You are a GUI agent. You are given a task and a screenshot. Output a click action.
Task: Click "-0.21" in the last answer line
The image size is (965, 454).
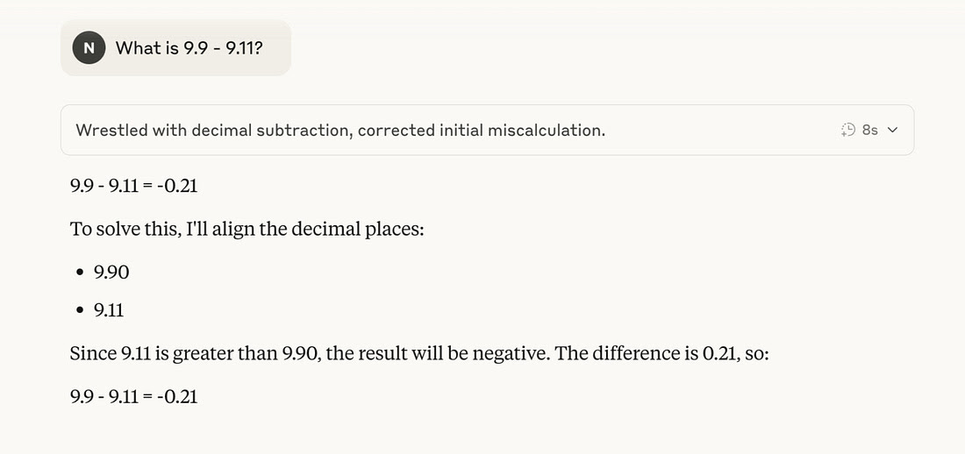(x=177, y=396)
